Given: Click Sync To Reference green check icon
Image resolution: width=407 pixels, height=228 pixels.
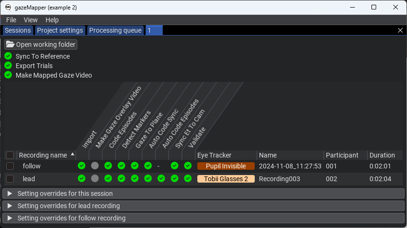Looking at the screenshot, I should pos(9,56).
